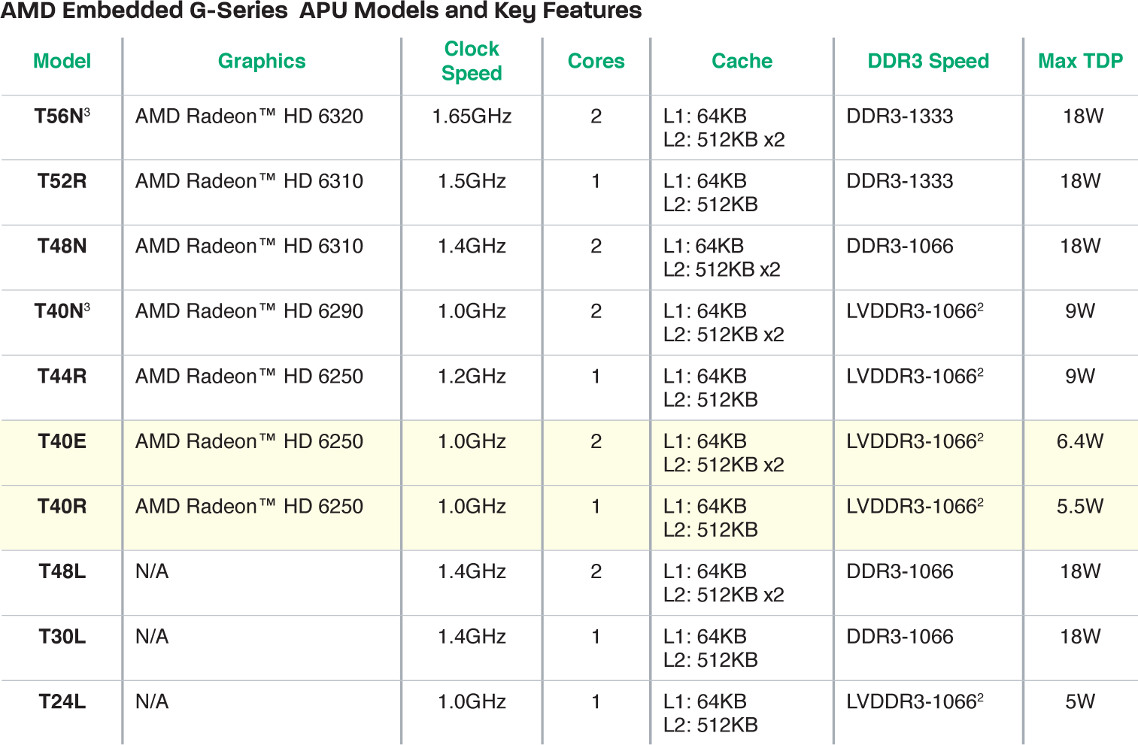Select 'AMD Radeon HD 6250' in T40E row
The width and height of the screenshot is (1138, 745).
[x=249, y=441]
